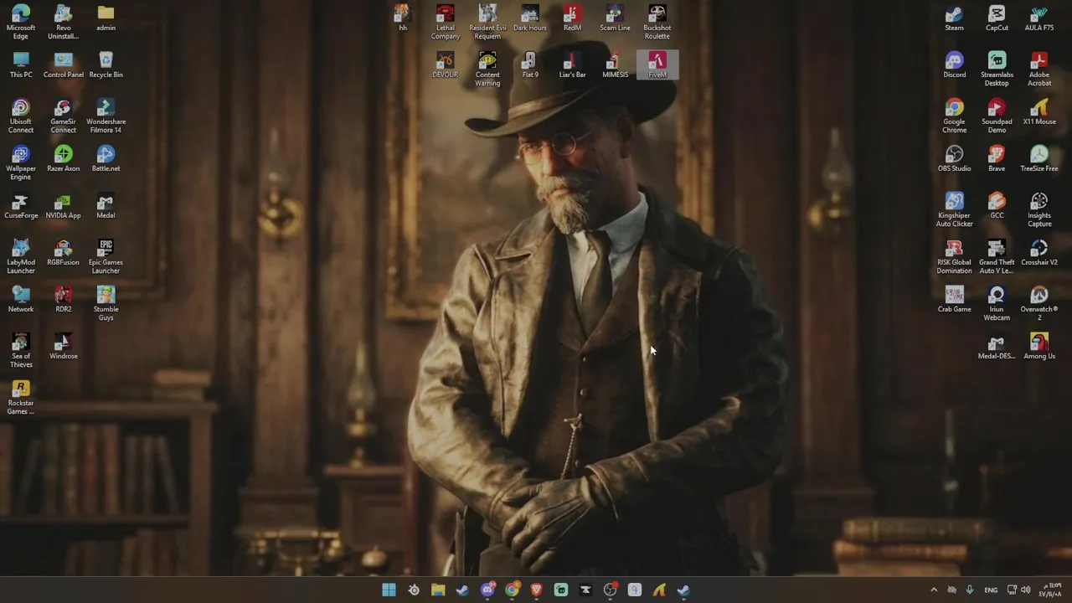Select the admin folder on desktop

(106, 18)
